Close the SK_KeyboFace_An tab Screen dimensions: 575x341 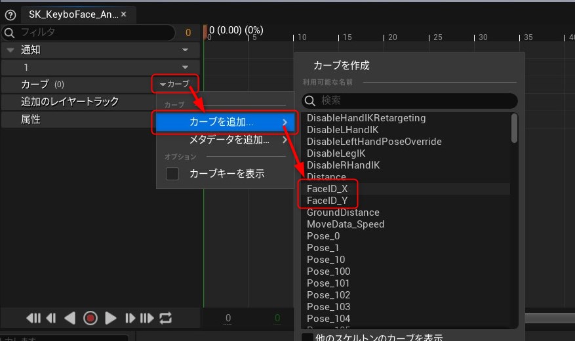coord(123,14)
